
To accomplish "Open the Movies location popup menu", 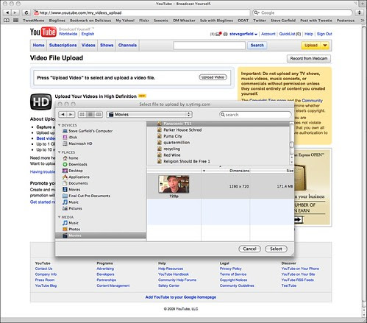I will 149,114.
